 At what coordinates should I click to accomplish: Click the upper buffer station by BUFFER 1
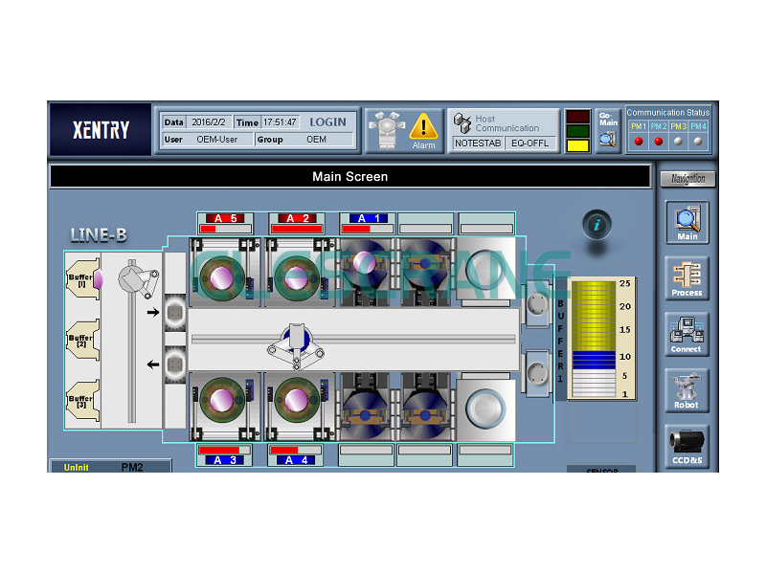537,303
